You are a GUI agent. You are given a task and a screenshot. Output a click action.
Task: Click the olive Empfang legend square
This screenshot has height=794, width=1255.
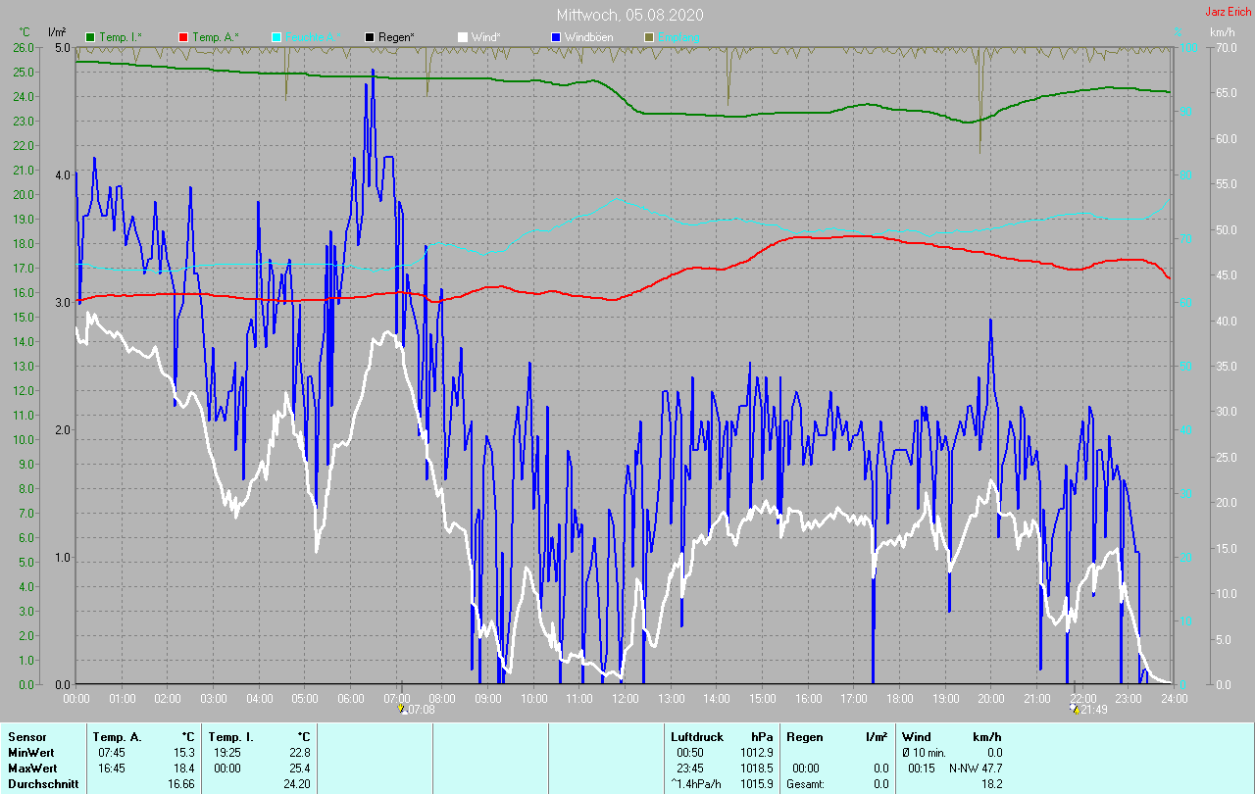(648, 37)
